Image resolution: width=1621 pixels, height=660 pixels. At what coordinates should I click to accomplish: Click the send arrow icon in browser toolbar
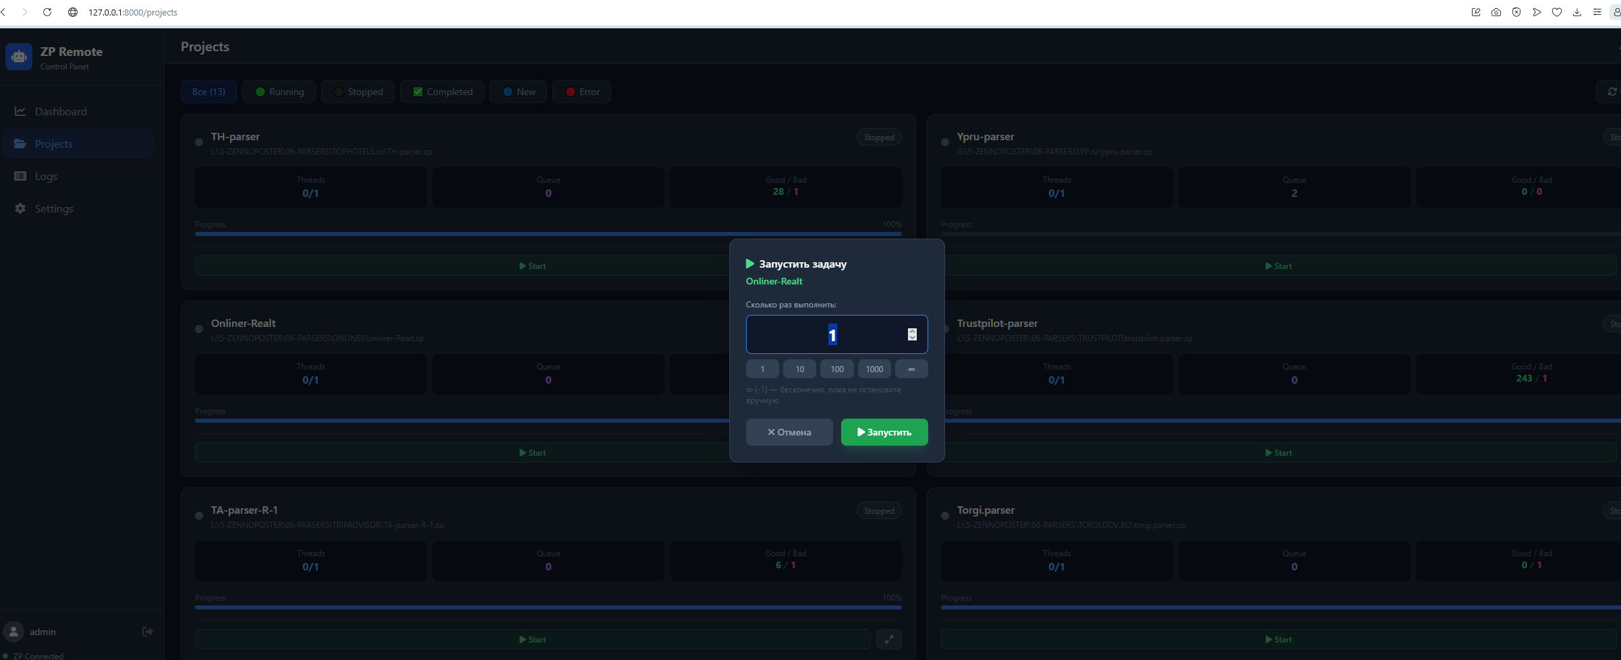pyautogui.click(x=1537, y=12)
